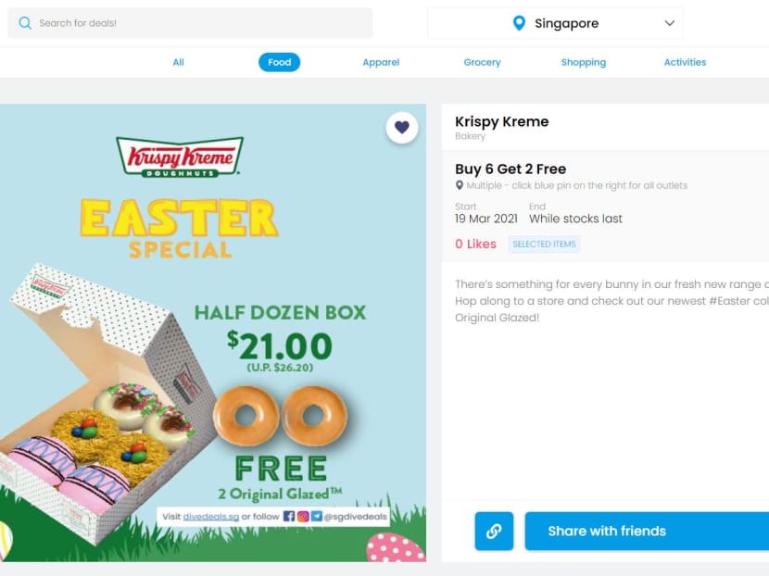769x576 pixels.
Task: Switch to the Apparel category
Action: click(381, 62)
